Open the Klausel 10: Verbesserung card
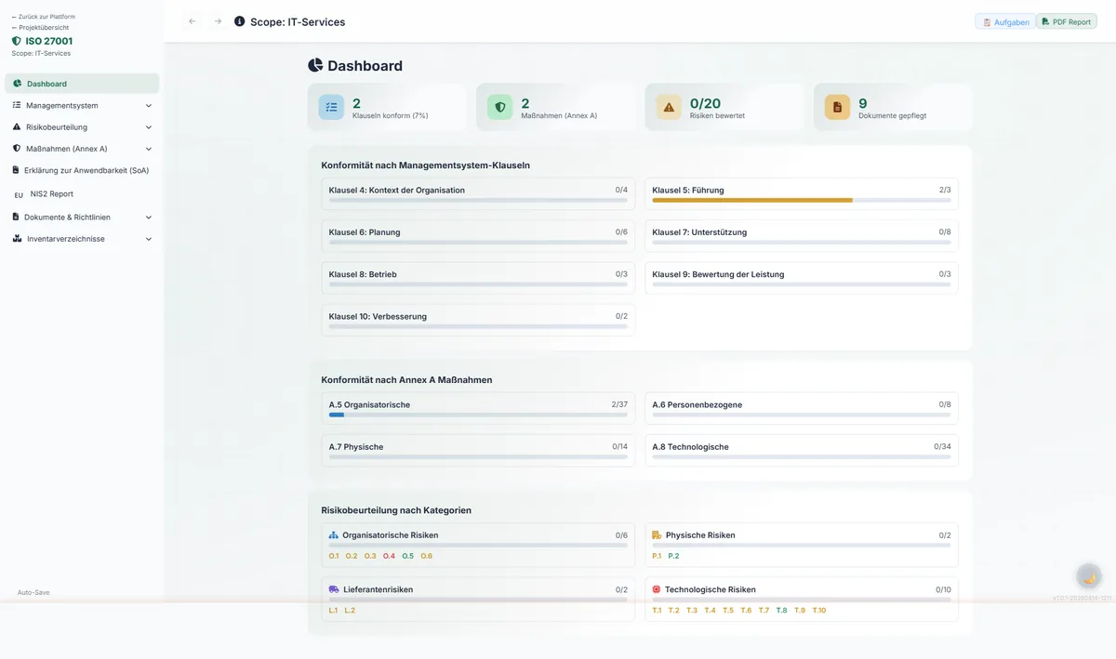 click(478, 321)
